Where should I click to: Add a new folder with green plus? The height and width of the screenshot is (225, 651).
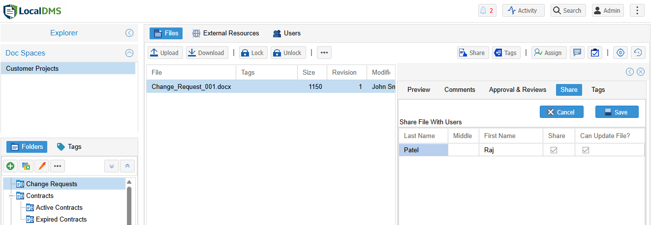10,166
